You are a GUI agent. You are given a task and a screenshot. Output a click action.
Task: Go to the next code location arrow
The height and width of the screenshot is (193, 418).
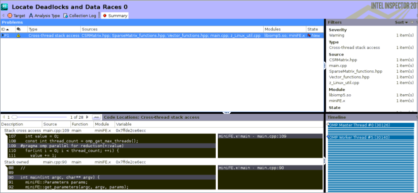coord(87,117)
